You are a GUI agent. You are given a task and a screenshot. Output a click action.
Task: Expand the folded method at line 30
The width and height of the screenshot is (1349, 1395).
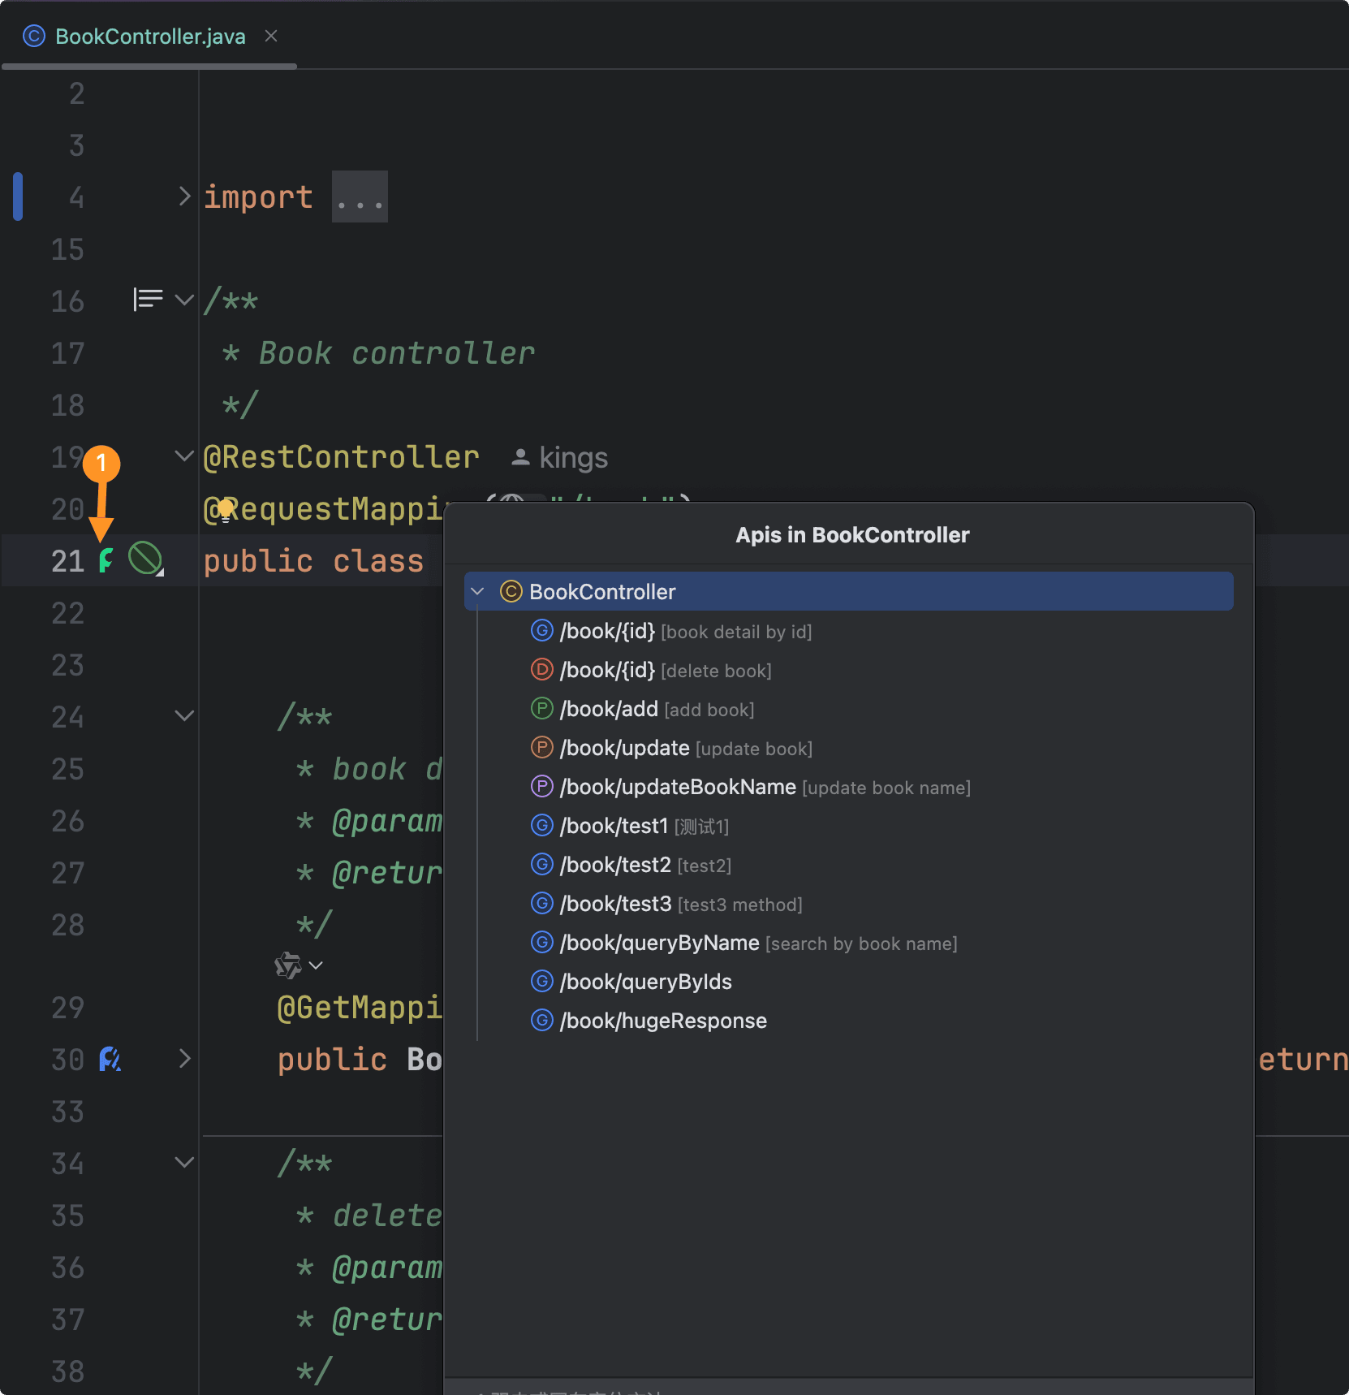pos(184,1059)
